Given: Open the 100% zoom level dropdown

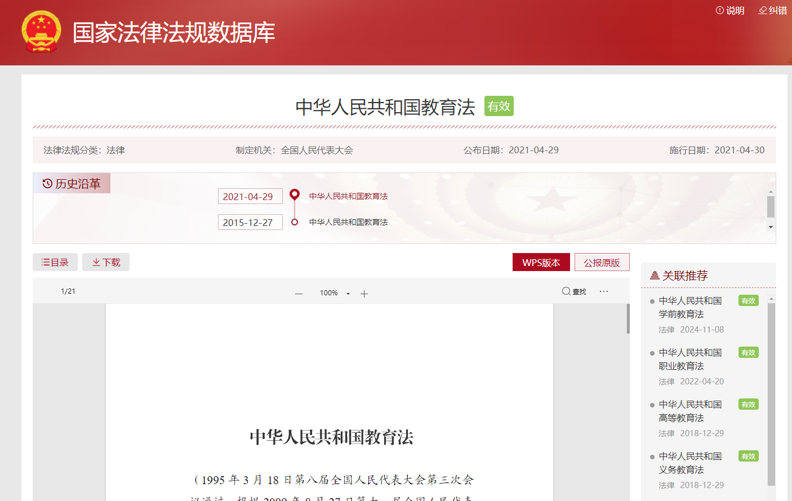Looking at the screenshot, I should pyautogui.click(x=335, y=293).
